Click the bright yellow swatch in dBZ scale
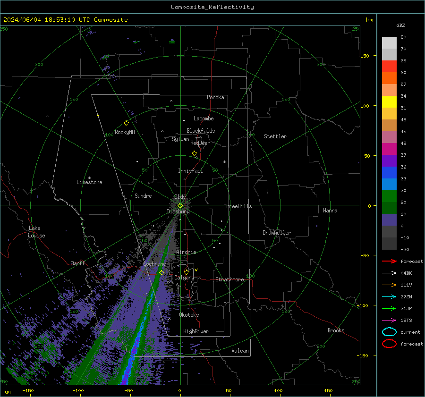The image size is (425, 397). (x=389, y=102)
